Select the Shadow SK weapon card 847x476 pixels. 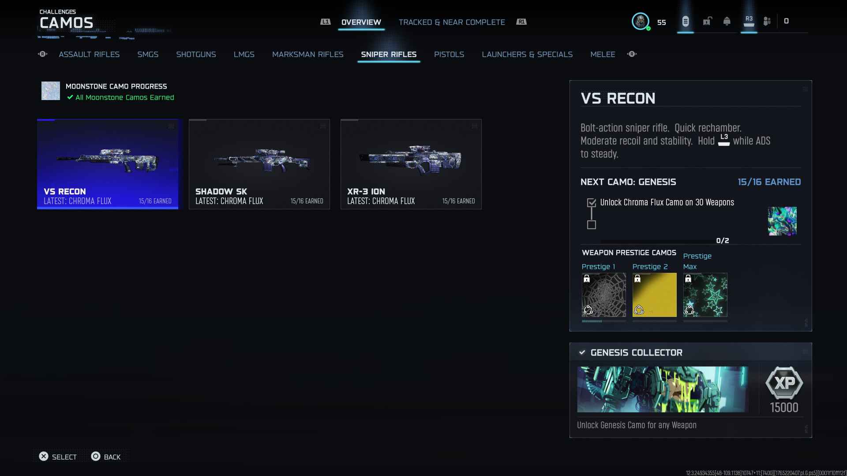pyautogui.click(x=259, y=164)
